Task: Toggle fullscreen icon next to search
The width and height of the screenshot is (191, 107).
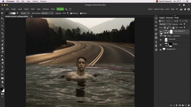Action: pos(70,9)
